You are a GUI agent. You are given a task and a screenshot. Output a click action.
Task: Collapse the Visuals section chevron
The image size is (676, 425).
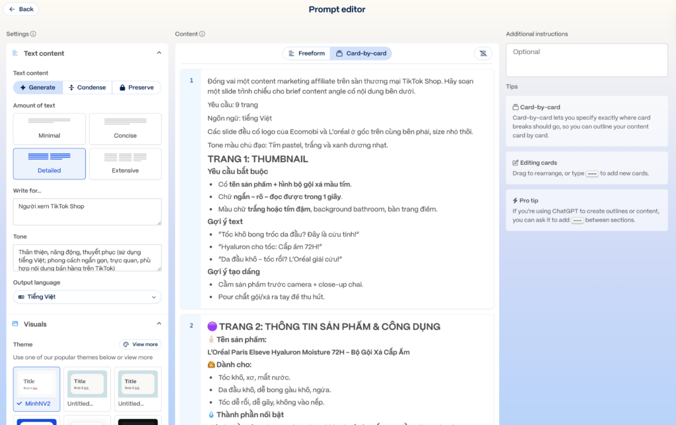(158, 324)
